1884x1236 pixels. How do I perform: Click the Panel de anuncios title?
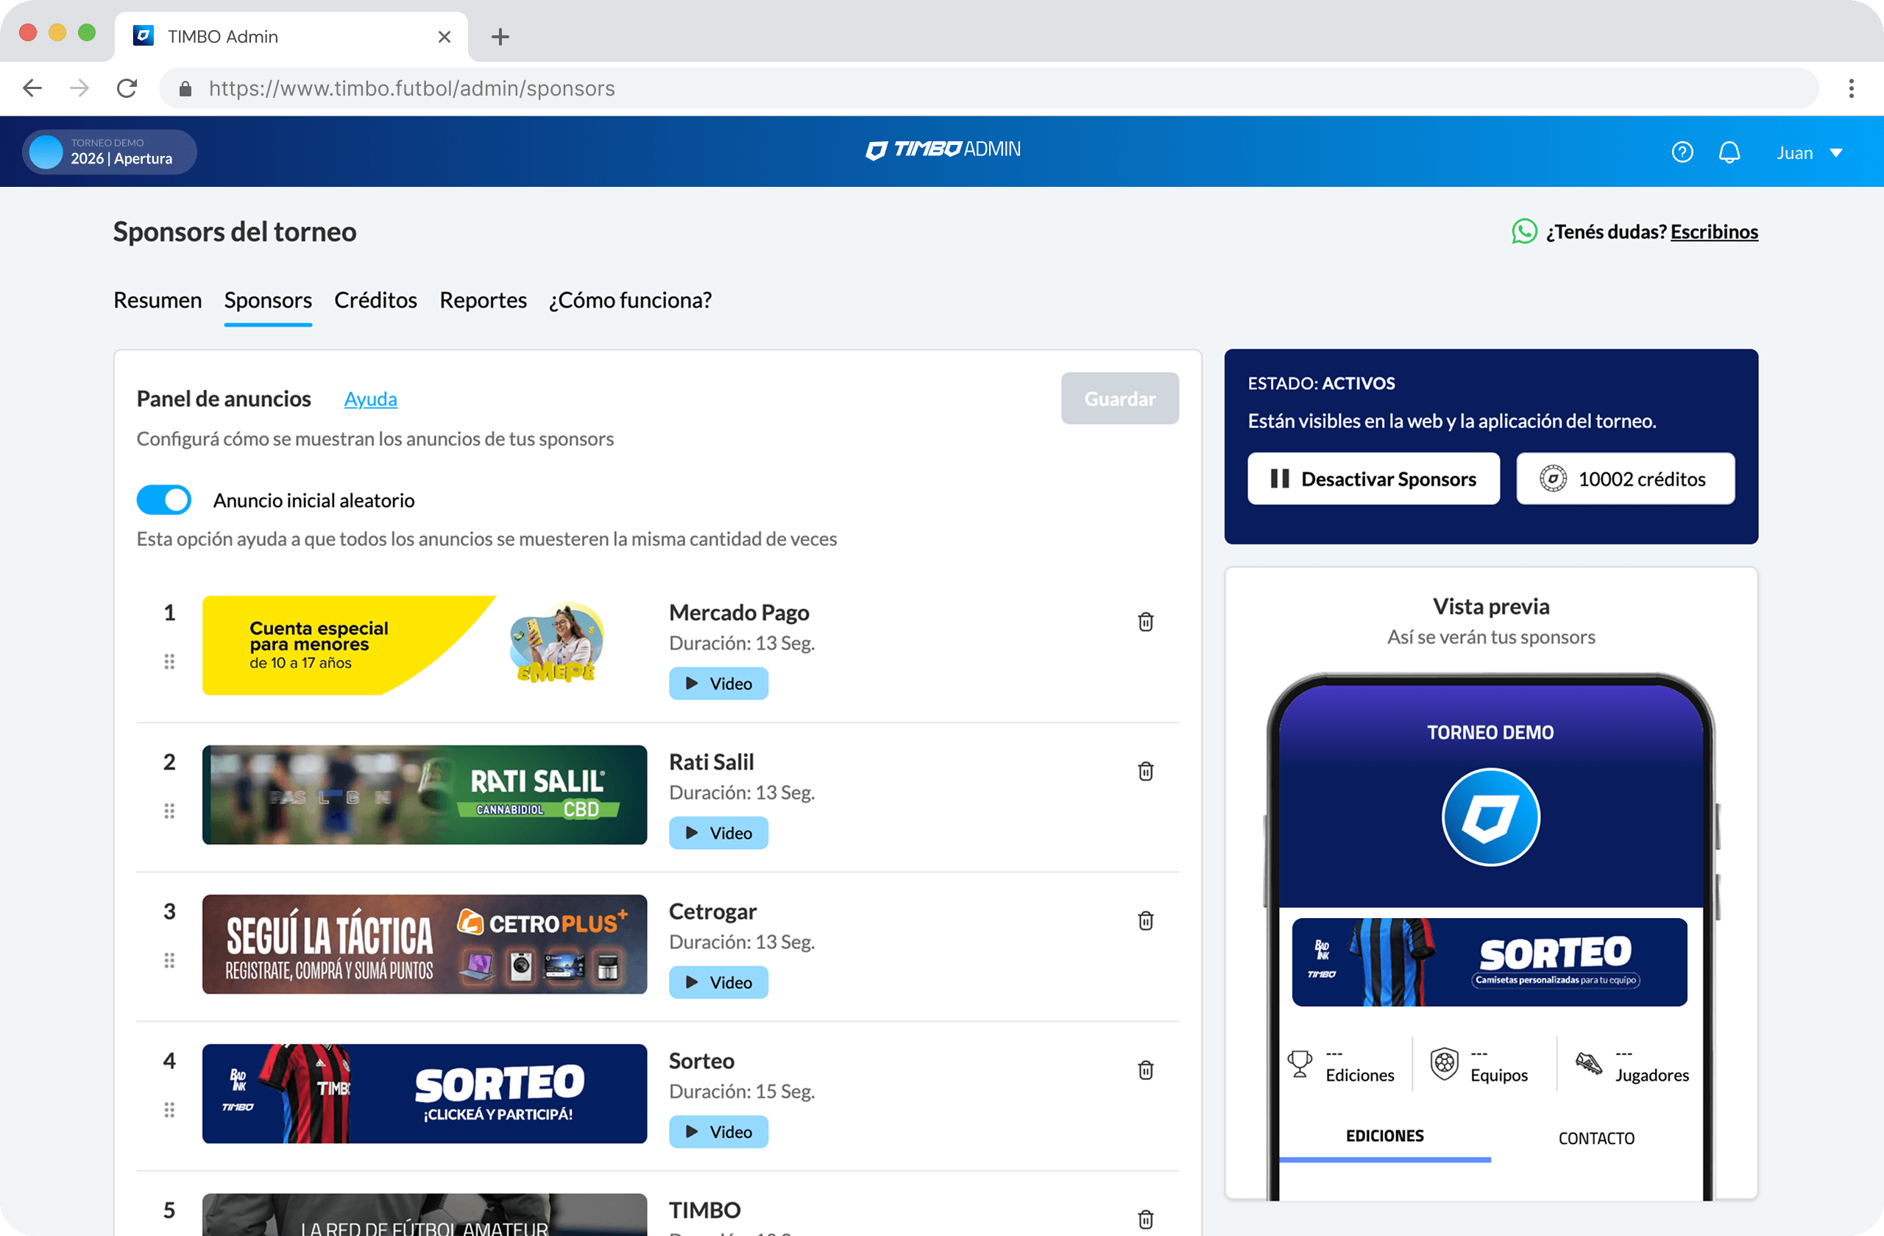click(224, 399)
